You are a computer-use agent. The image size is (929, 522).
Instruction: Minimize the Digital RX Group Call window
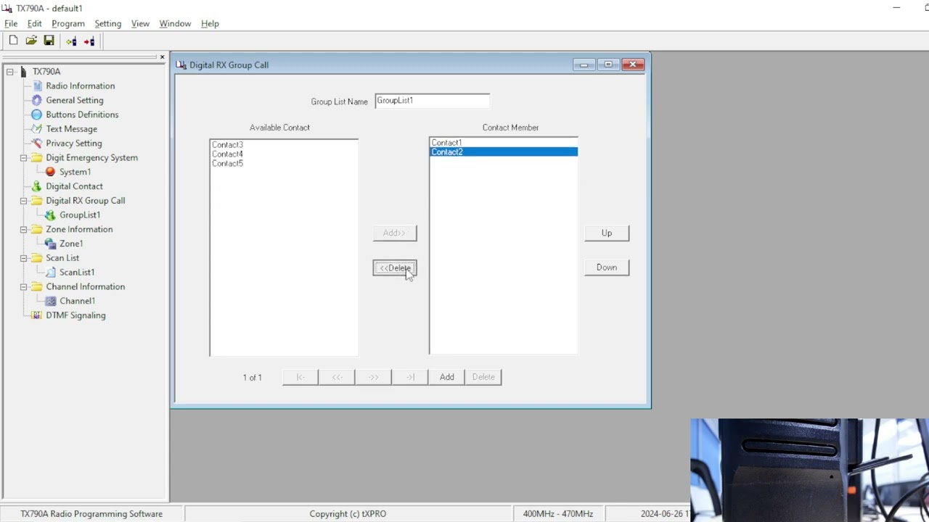[584, 65]
